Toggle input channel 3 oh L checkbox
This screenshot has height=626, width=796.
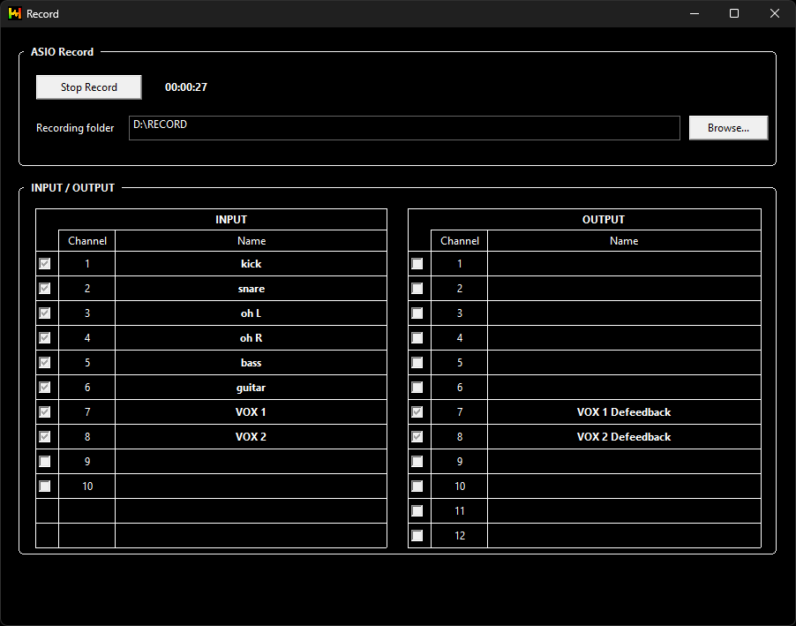point(45,313)
